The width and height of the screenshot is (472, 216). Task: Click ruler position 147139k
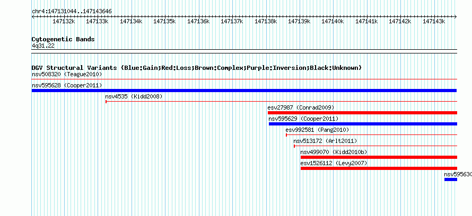point(299,21)
